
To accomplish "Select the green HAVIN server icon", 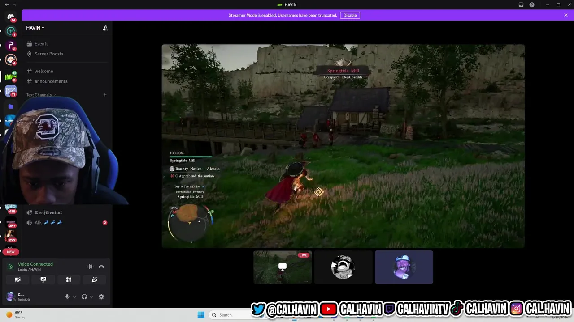I will [11, 76].
